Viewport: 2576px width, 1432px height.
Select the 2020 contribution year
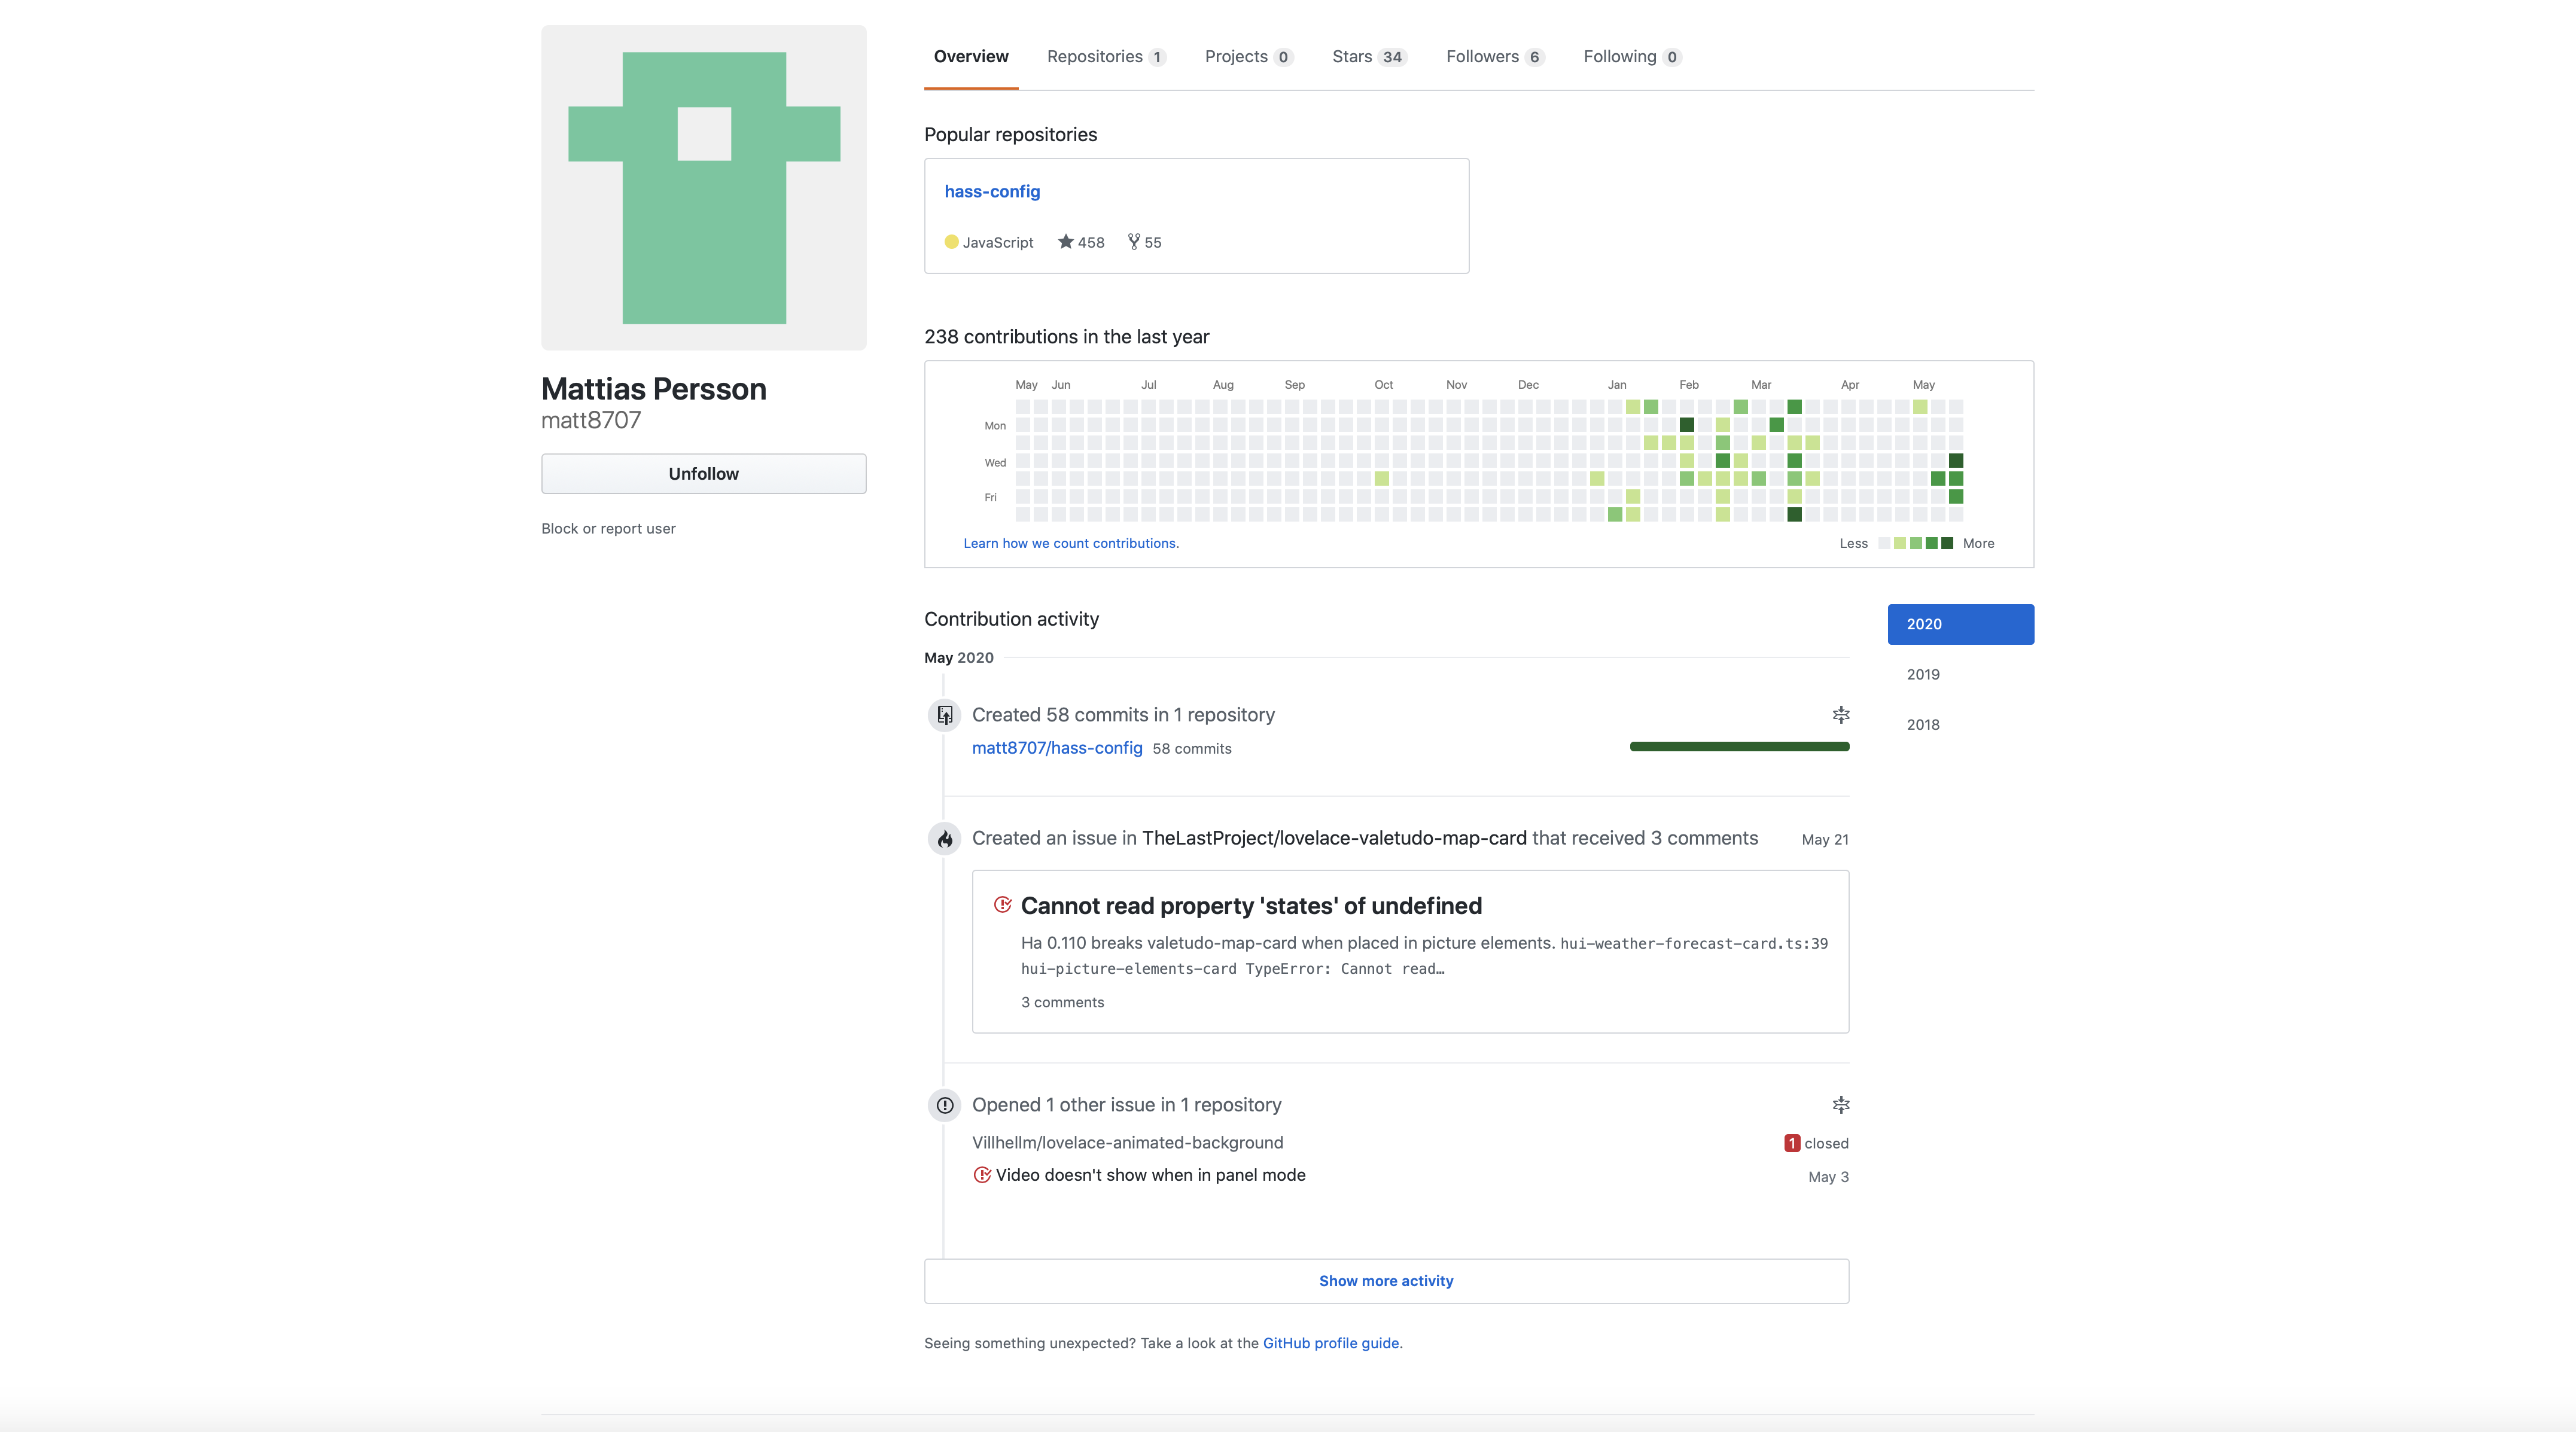click(x=1959, y=624)
